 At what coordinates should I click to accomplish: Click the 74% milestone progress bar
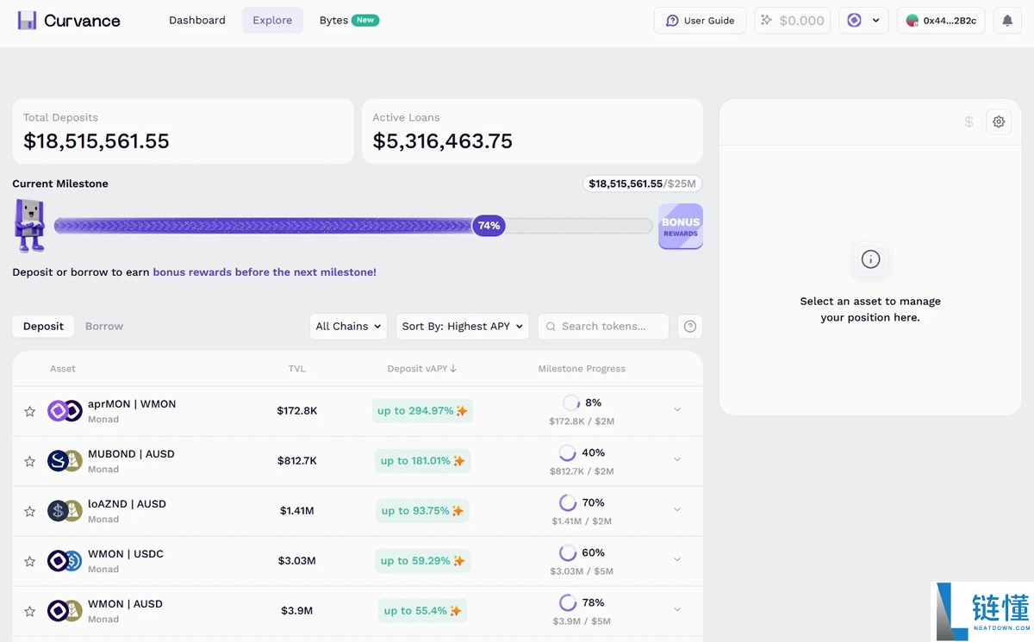(x=352, y=226)
